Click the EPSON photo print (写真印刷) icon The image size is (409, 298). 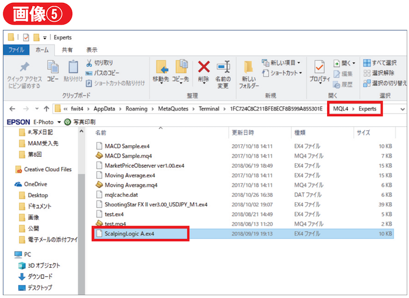point(68,122)
